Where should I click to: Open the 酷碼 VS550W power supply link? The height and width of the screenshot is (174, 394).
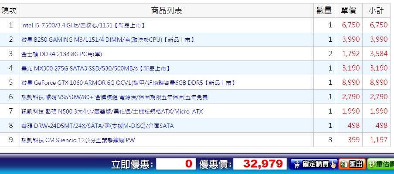click(x=114, y=97)
